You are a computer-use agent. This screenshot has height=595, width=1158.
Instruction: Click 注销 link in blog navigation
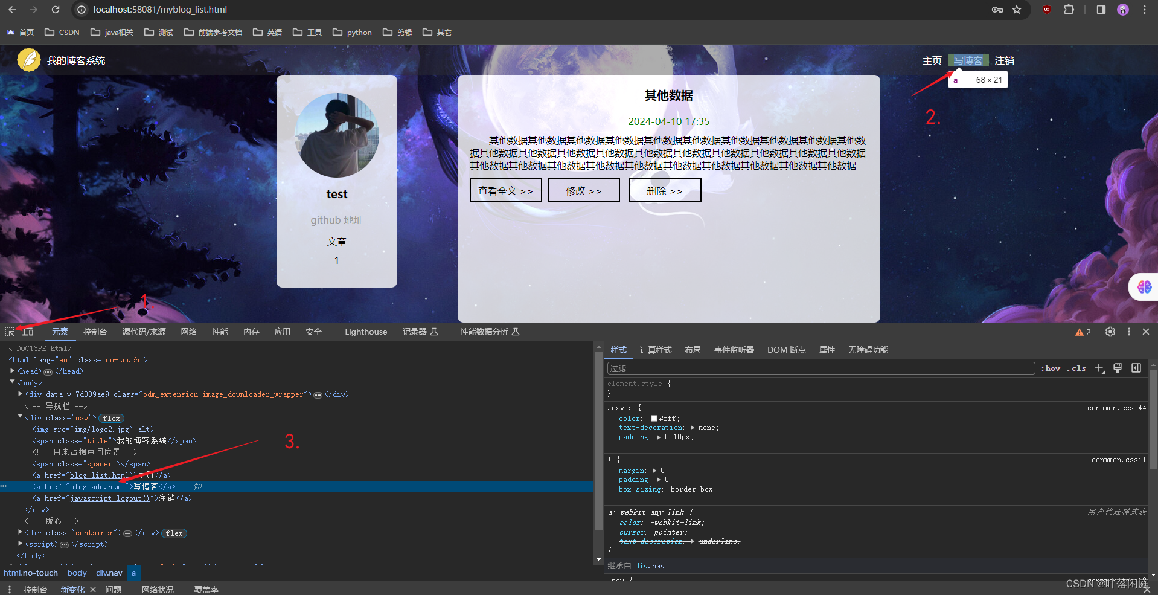pyautogui.click(x=1004, y=60)
